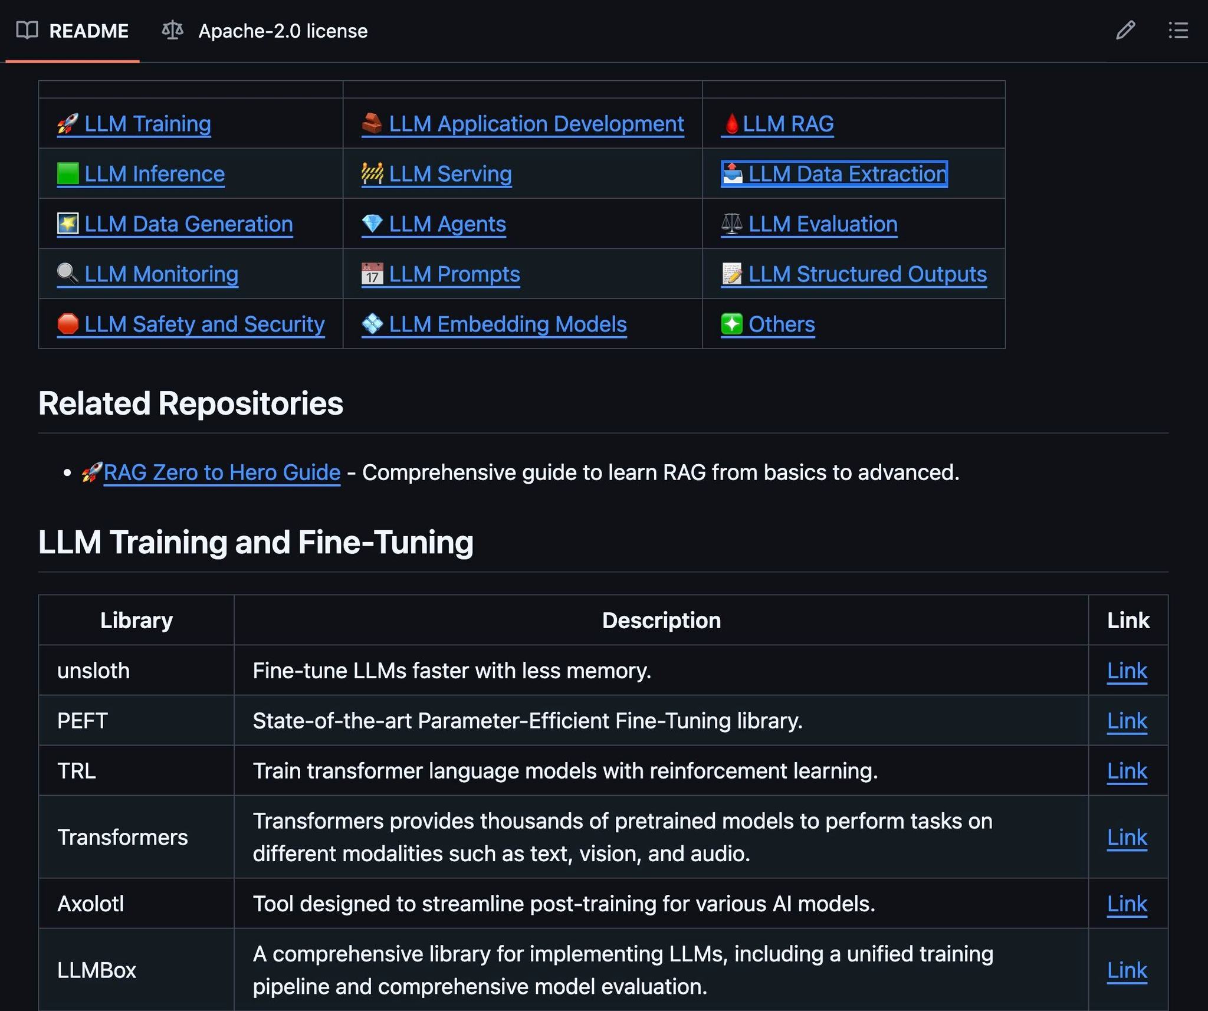Image resolution: width=1208 pixels, height=1011 pixels.
Task: Open the RAG Zero to Hero Guide
Action: click(222, 472)
